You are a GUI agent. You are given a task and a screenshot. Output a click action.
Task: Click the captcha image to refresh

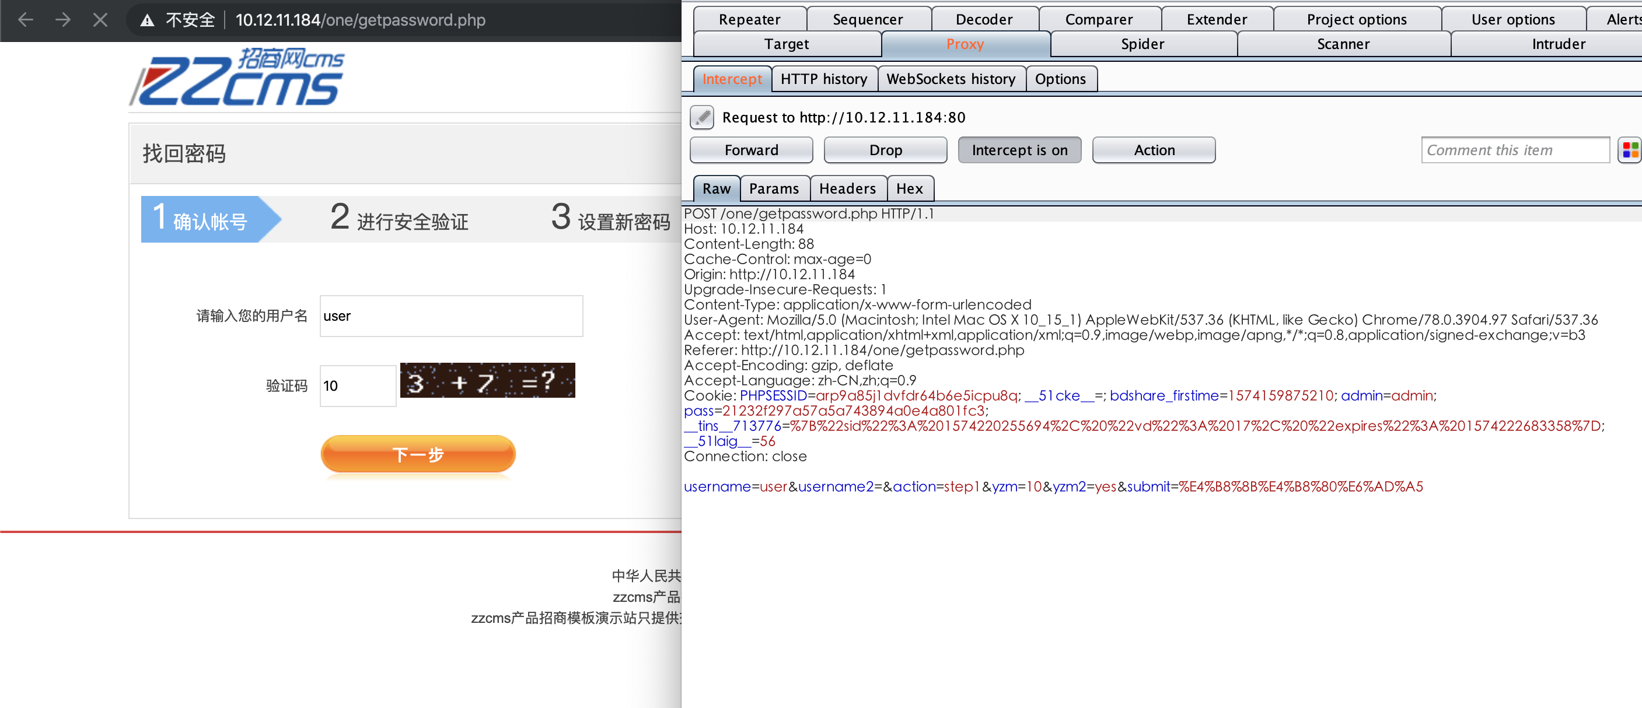(x=487, y=381)
